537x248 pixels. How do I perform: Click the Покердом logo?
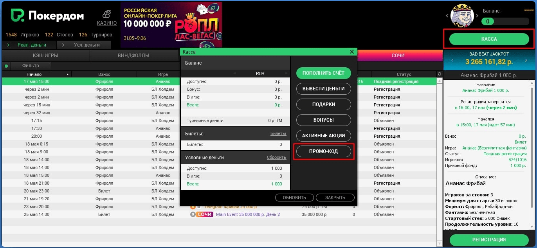pyautogui.click(x=47, y=16)
